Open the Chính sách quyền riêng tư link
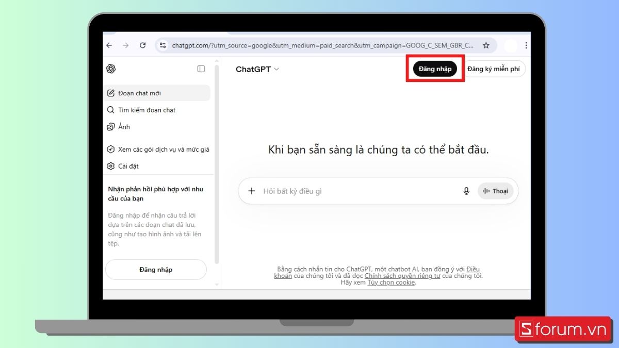Image resolution: width=619 pixels, height=348 pixels. pyautogui.click(x=402, y=276)
